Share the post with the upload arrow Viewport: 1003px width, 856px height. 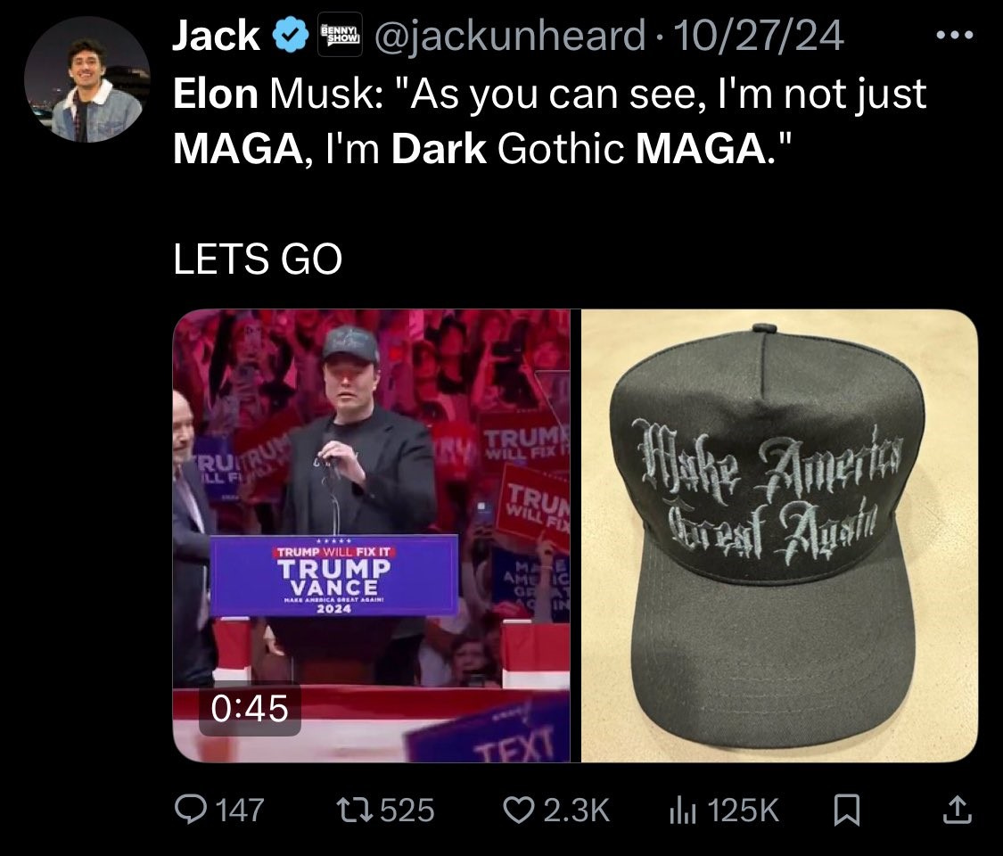[958, 810]
